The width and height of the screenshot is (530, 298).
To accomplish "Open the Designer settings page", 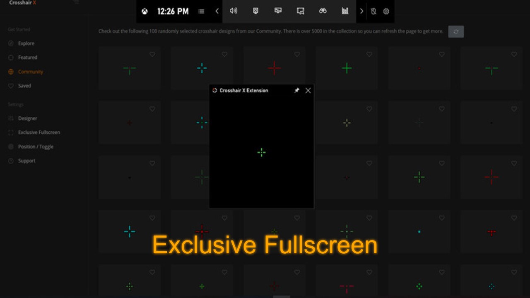I will coord(27,118).
